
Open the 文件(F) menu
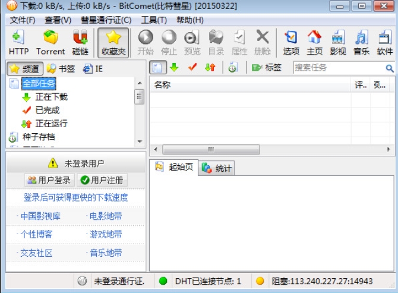click(x=23, y=20)
